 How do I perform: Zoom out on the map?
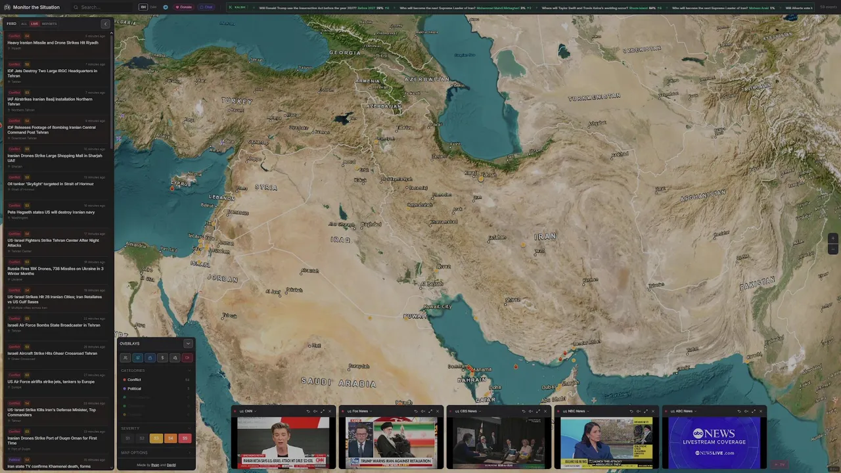[833, 248]
